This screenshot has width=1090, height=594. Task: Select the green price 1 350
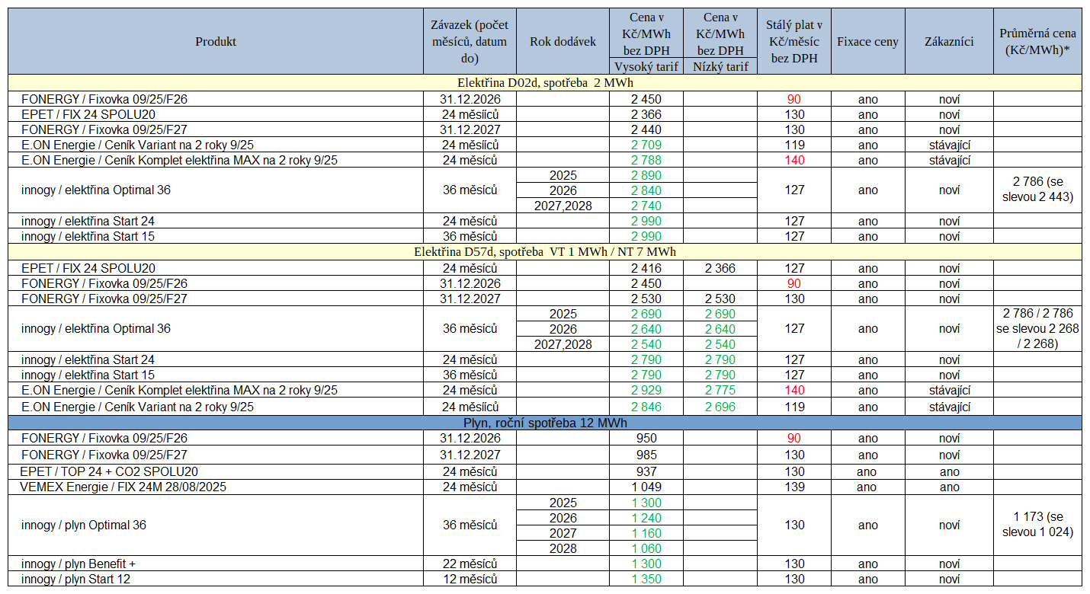646,579
